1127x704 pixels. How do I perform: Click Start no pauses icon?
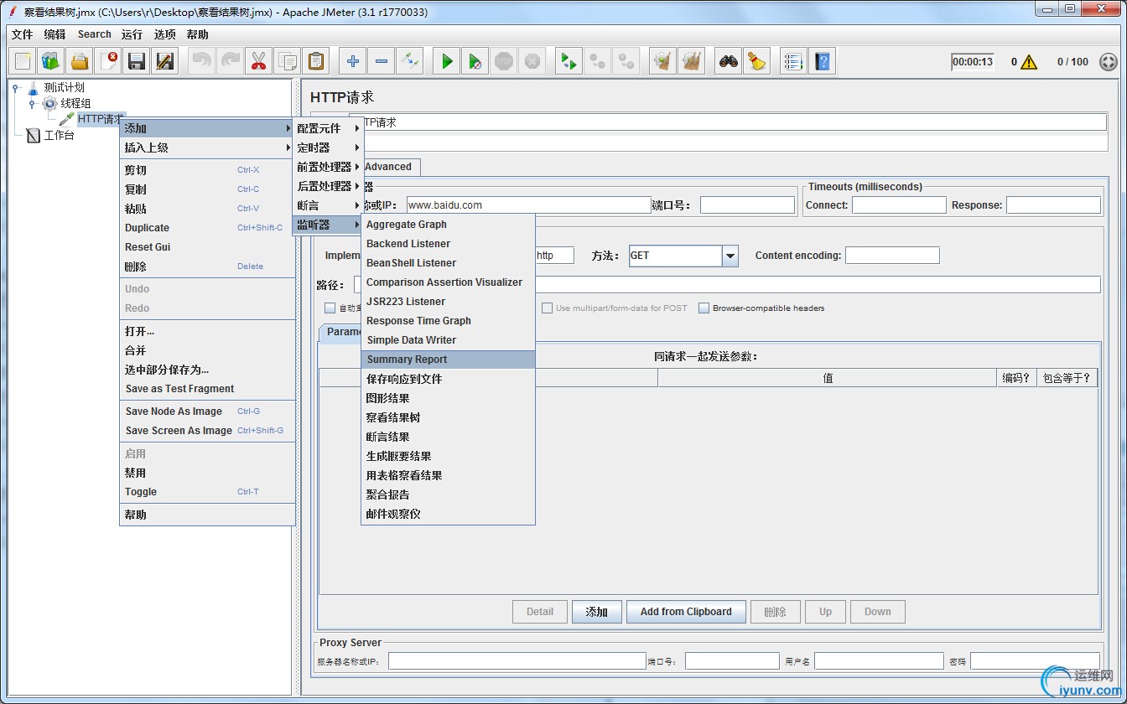point(475,61)
